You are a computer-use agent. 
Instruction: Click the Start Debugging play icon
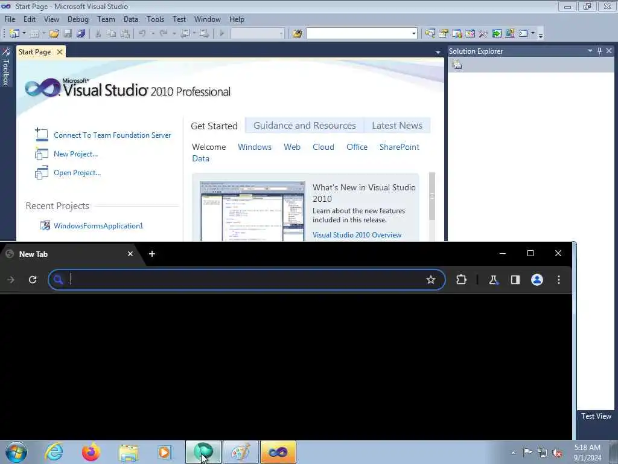[x=221, y=34]
